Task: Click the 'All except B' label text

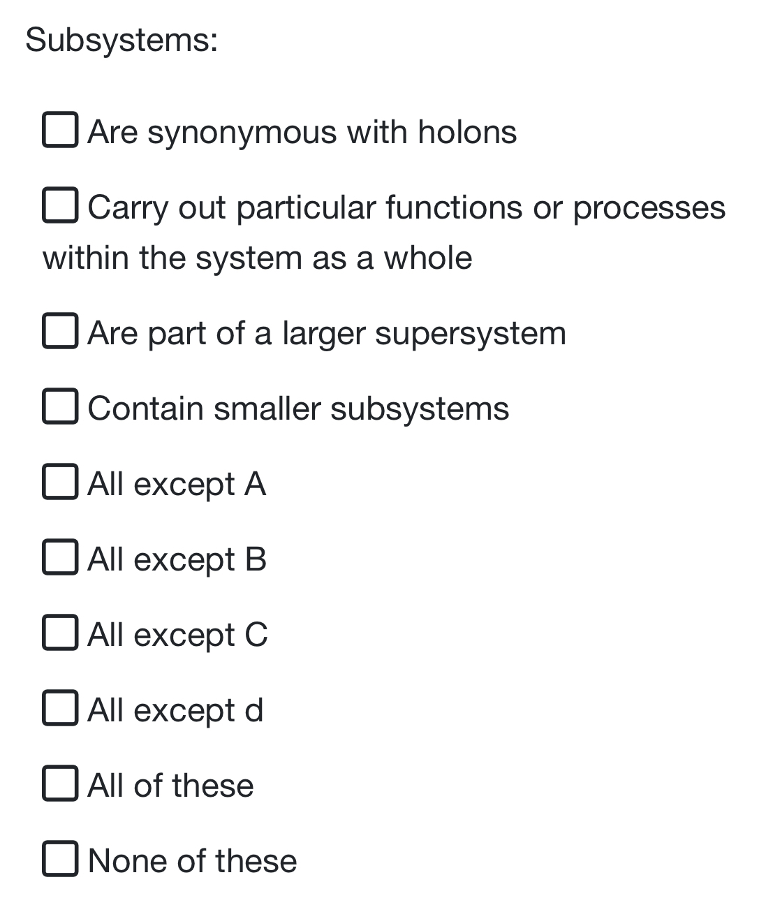Action: 177,560
